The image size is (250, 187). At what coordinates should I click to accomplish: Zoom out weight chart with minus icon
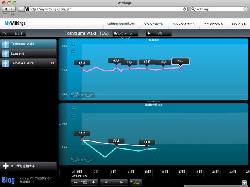(x=73, y=51)
